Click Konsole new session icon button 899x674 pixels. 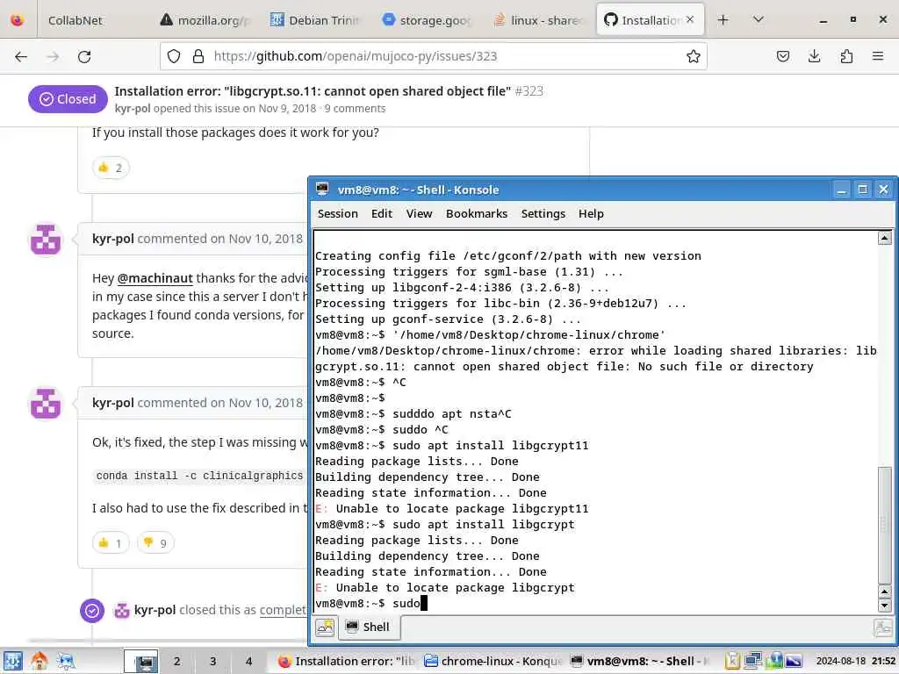tap(325, 627)
